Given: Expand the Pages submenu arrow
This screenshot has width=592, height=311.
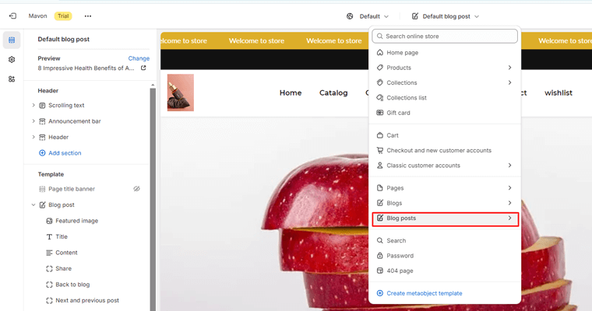Looking at the screenshot, I should [509, 187].
